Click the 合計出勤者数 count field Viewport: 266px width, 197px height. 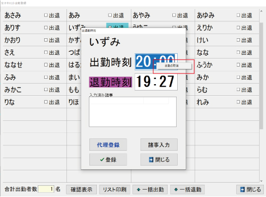tap(46, 189)
